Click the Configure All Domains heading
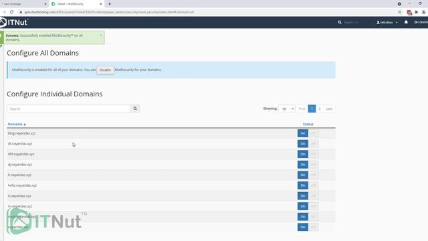Image resolution: width=428 pixels, height=241 pixels. 43,53
